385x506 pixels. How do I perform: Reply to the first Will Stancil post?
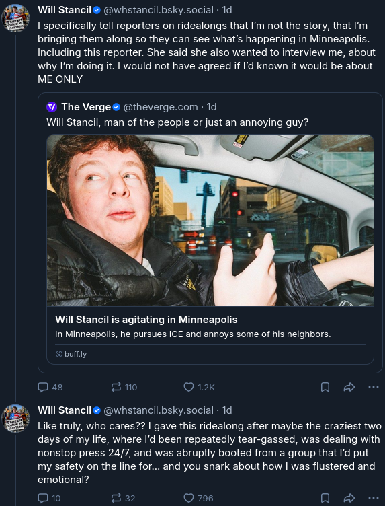(x=50, y=387)
